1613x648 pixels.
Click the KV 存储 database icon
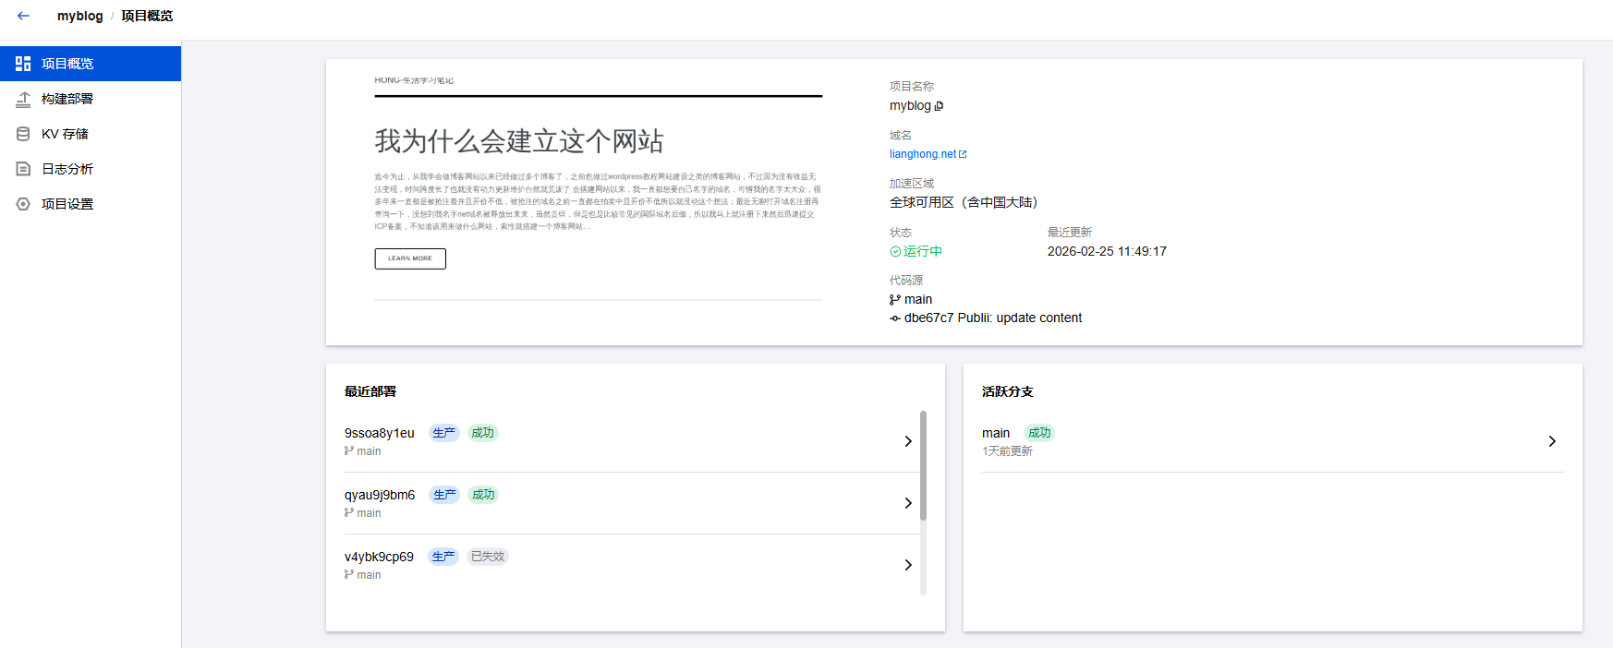(23, 134)
